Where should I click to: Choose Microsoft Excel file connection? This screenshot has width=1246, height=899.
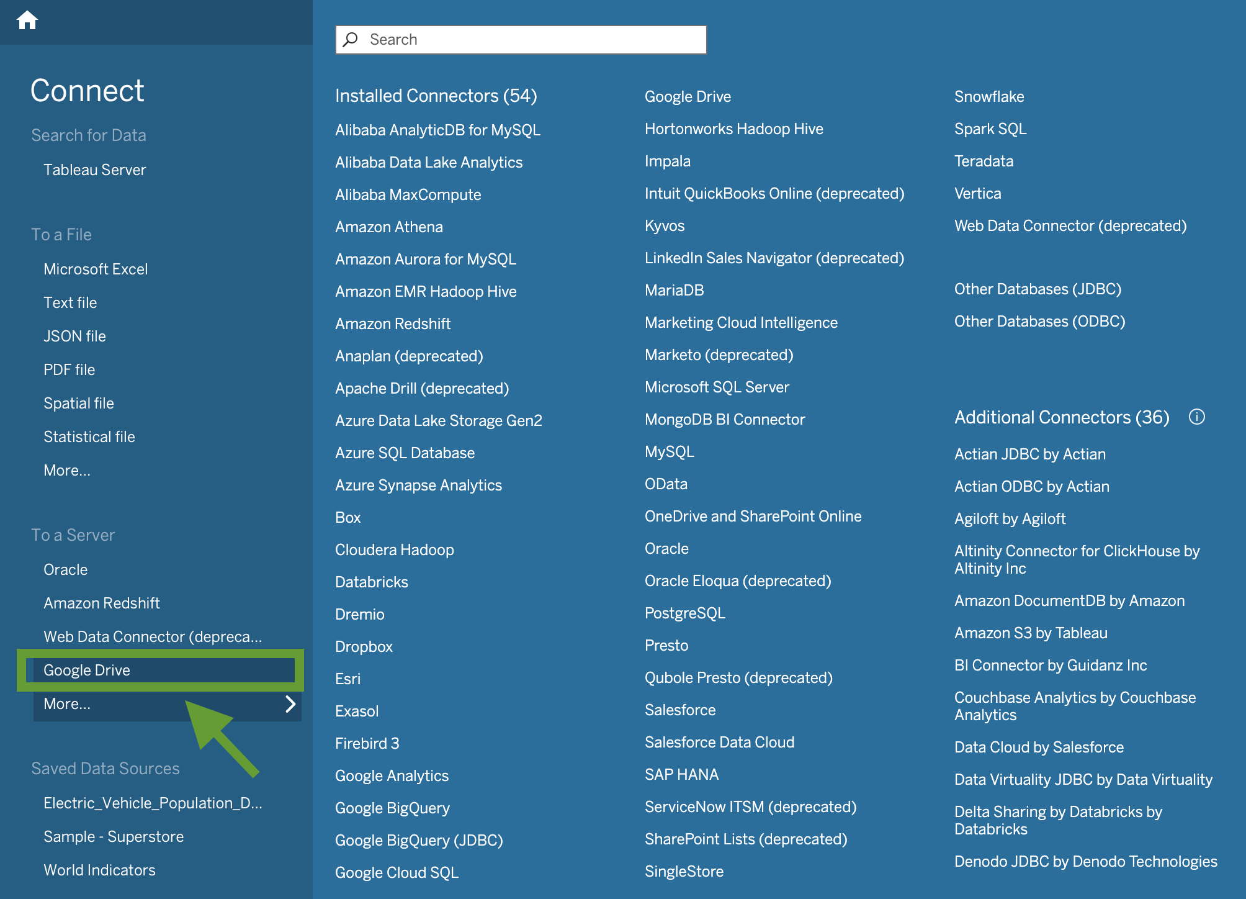(96, 269)
